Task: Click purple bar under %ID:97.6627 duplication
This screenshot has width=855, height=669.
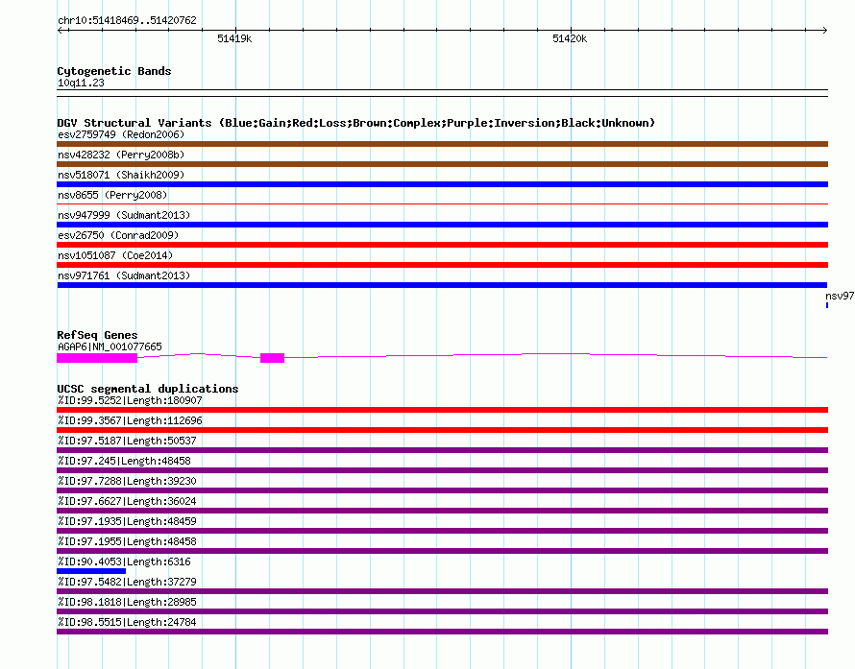Action: (x=442, y=511)
